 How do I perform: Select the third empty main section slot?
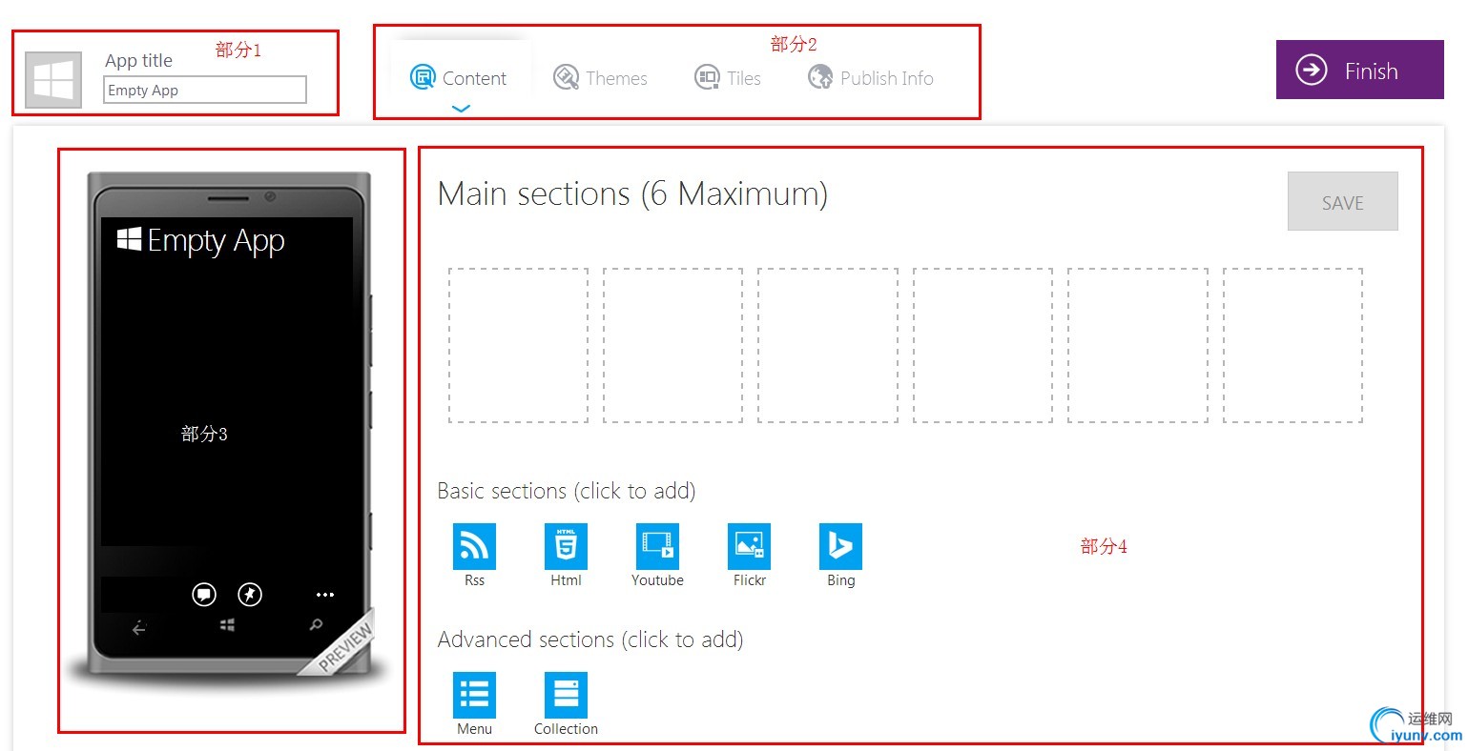click(x=828, y=345)
